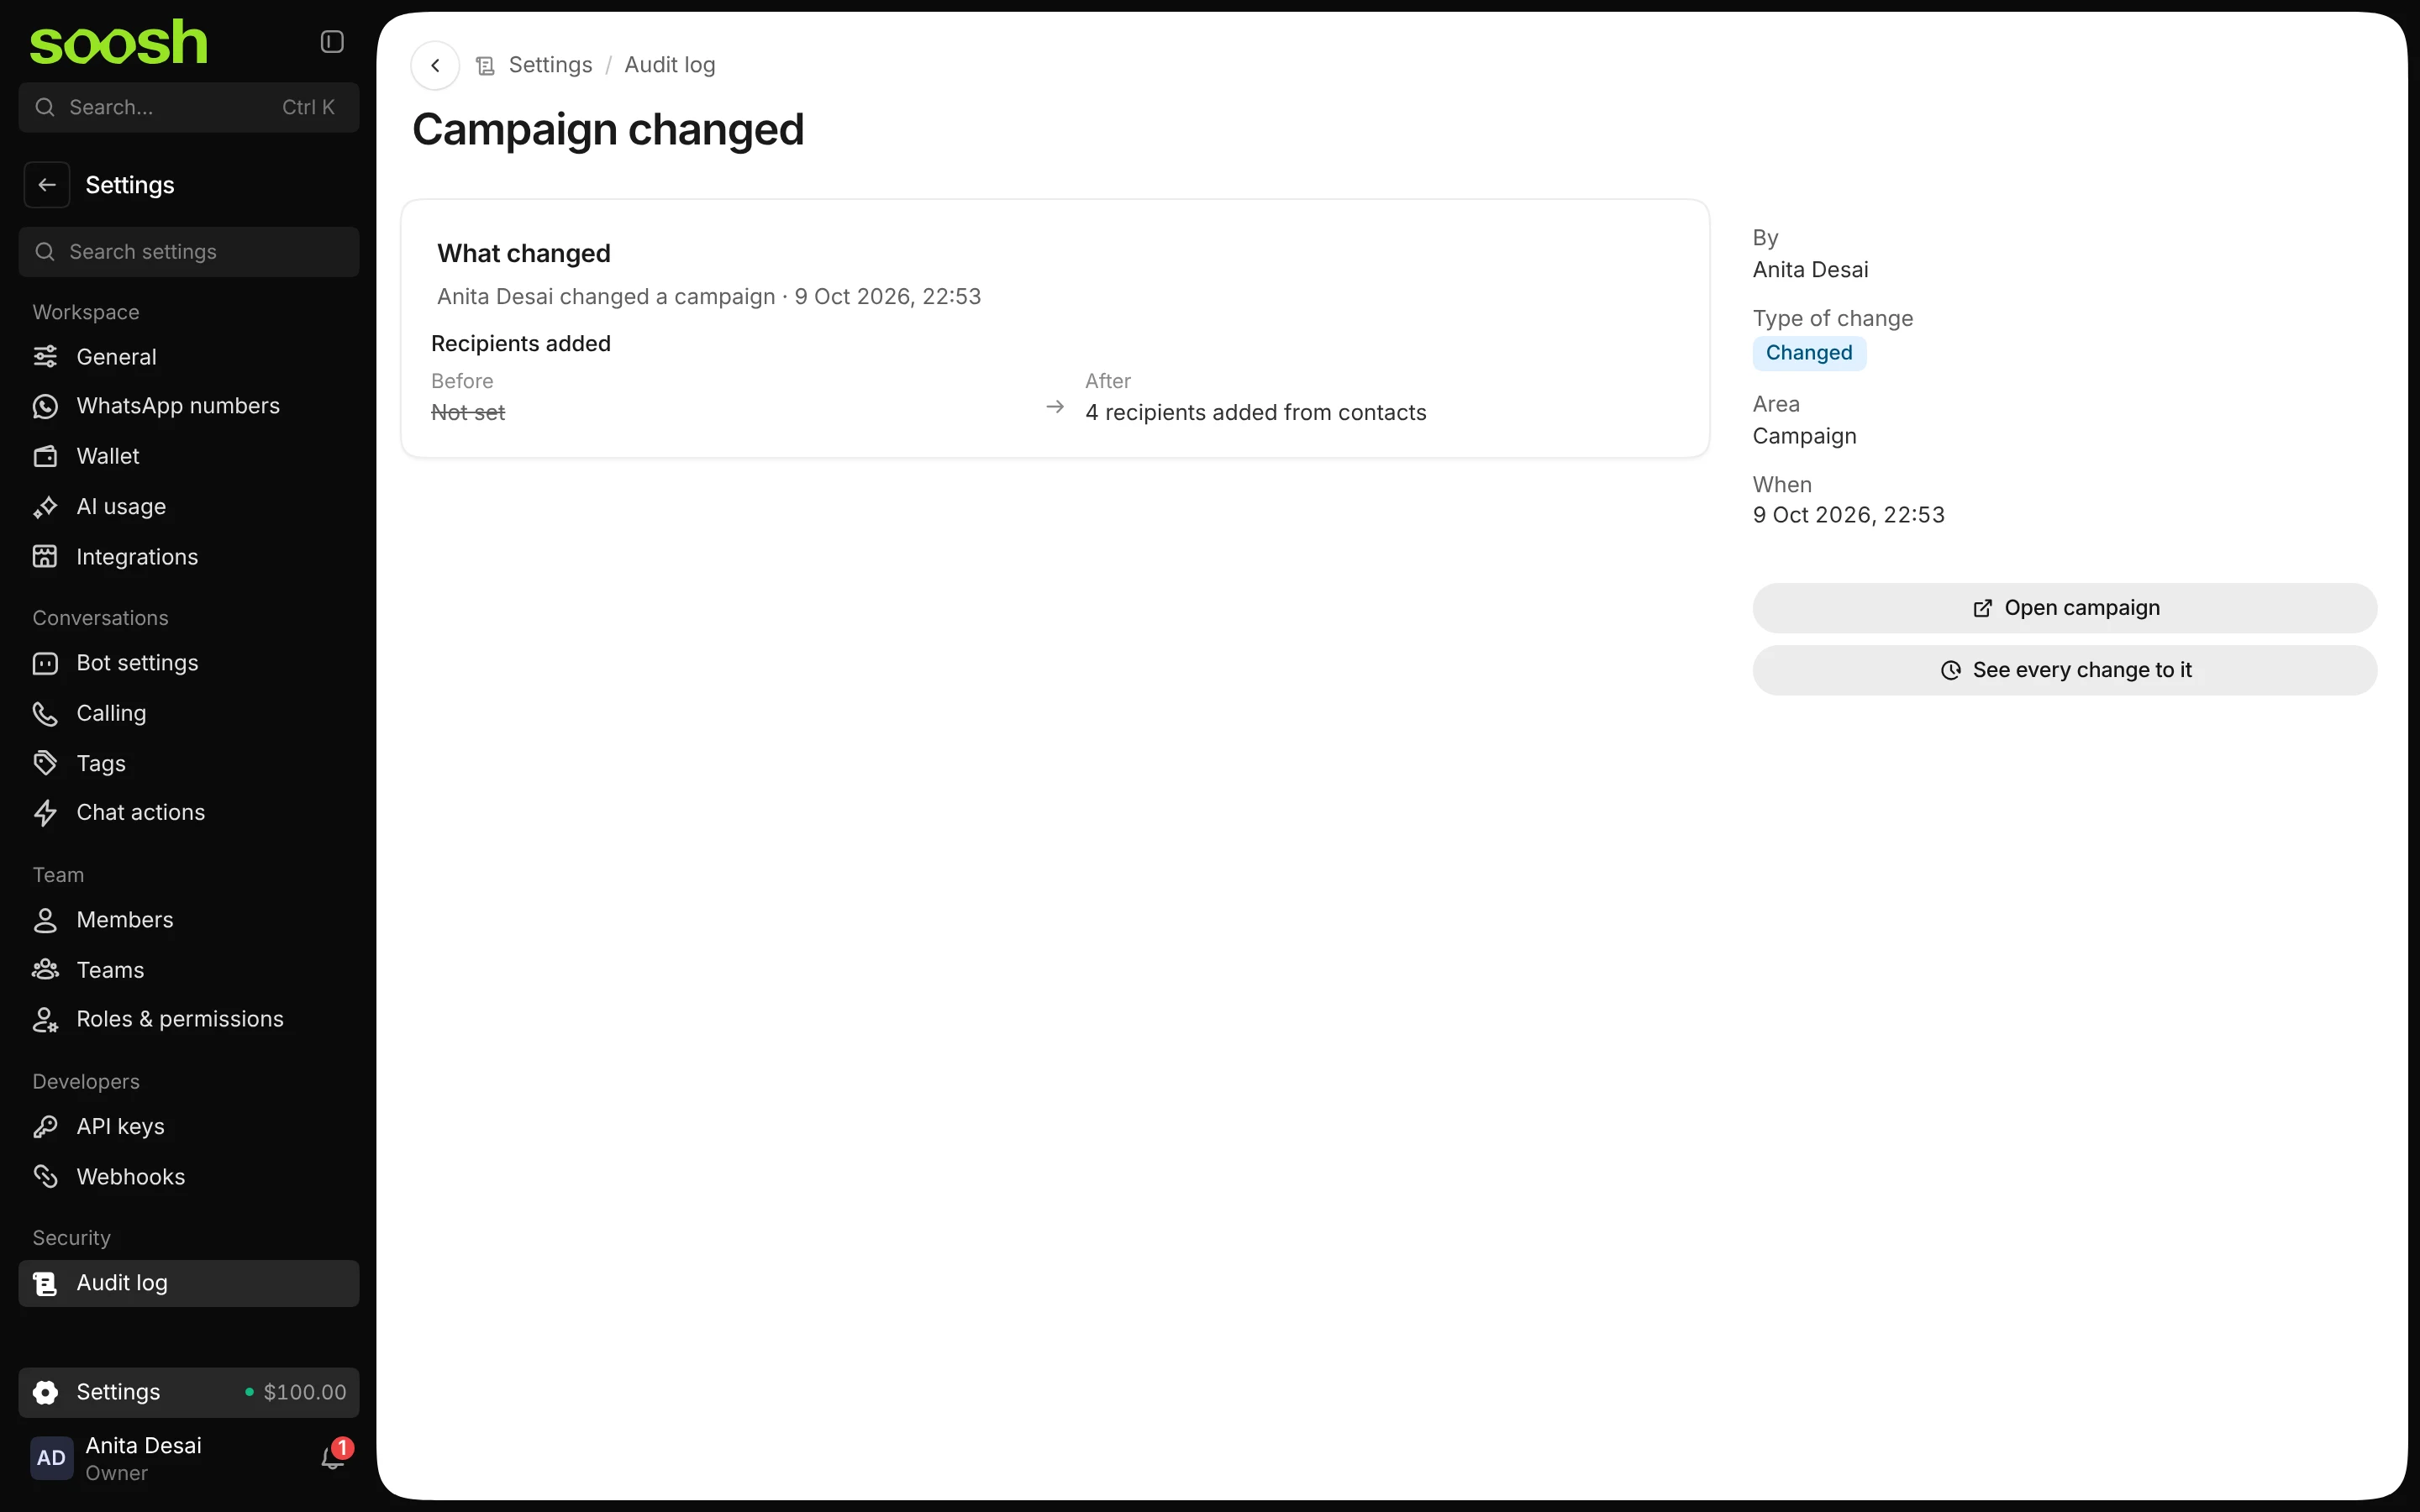The height and width of the screenshot is (1512, 2420).
Task: Click the Changed type badge
Action: [1808, 353]
